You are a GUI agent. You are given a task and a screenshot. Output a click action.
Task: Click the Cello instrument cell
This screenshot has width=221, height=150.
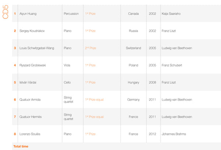[68, 82]
